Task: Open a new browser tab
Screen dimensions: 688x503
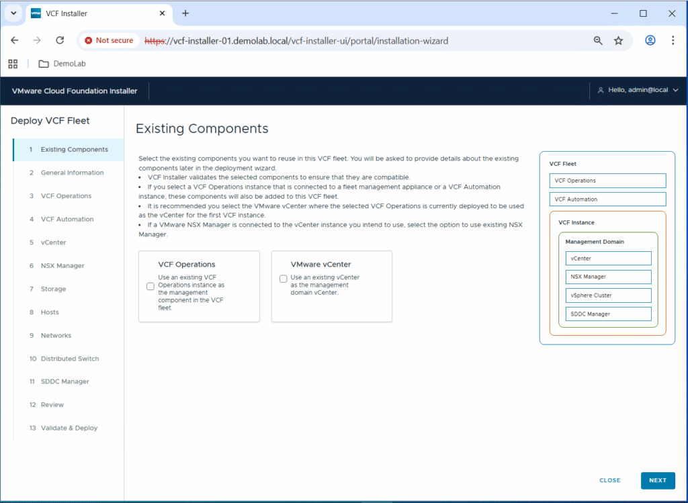Action: [185, 13]
